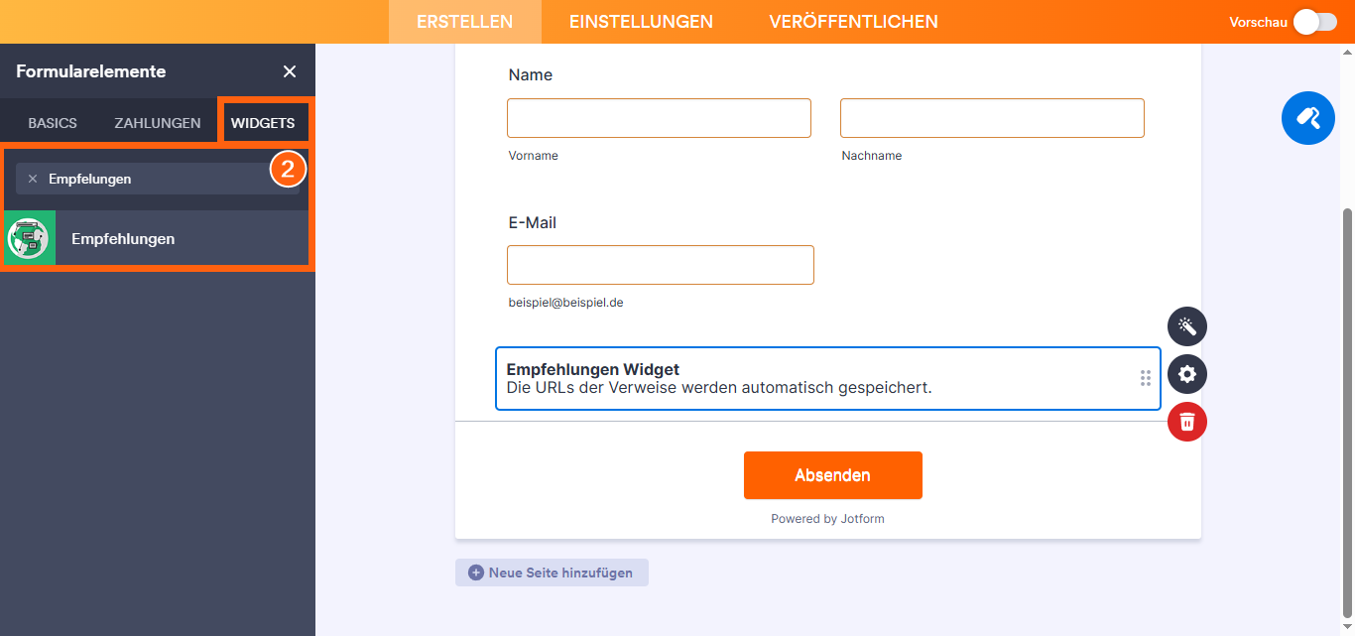Click the vertical scrollbar on the right
Viewport: 1355px width, 636px height.
(1347, 298)
